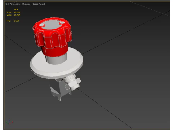Click the Total statistics header

click(16, 9)
